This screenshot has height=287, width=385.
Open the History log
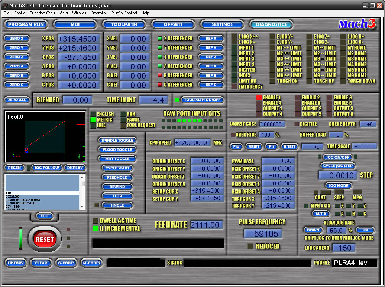[16, 263]
